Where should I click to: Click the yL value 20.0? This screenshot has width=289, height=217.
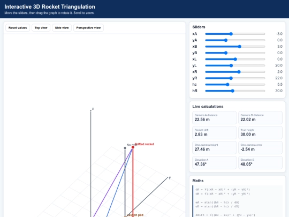279,65
